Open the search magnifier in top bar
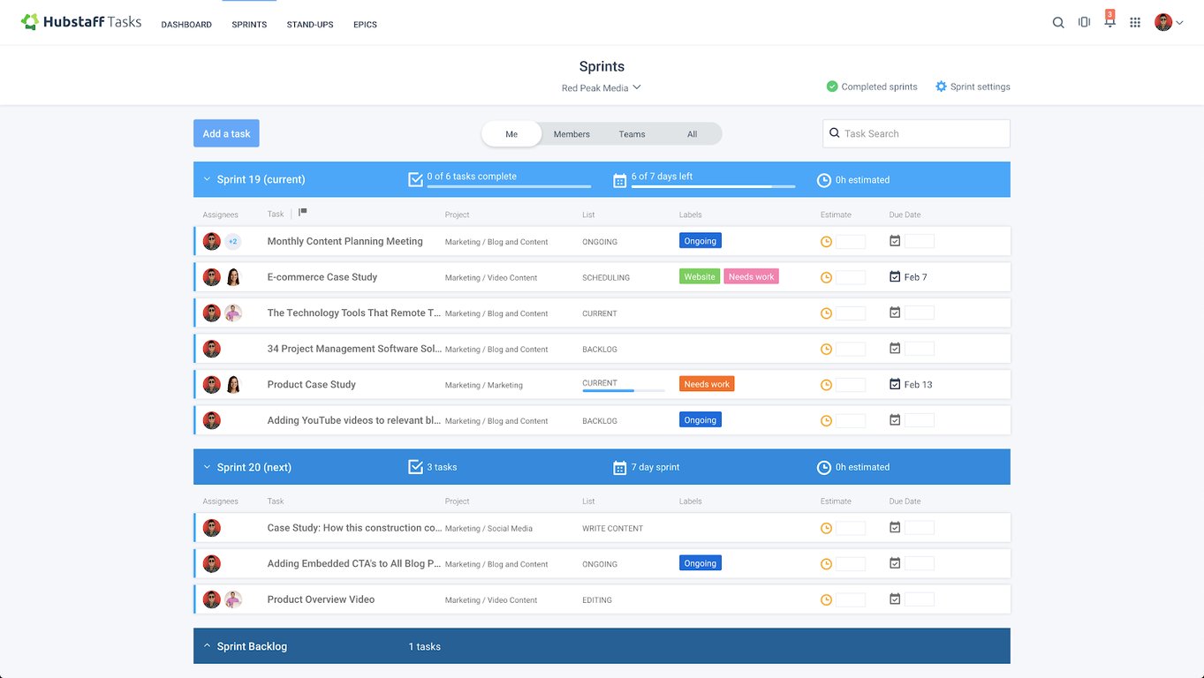The image size is (1204, 678). (1058, 23)
